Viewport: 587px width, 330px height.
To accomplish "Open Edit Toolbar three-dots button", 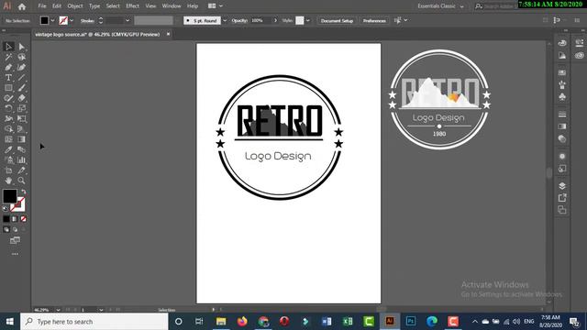I will point(15,254).
